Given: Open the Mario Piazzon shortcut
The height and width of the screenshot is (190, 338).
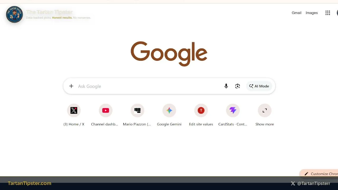Looking at the screenshot, I should [x=137, y=110].
